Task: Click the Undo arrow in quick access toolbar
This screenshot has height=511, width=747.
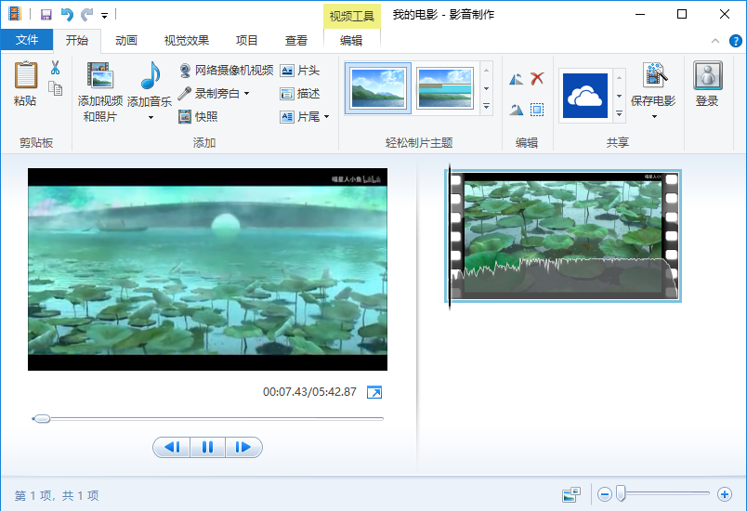Action: [x=67, y=15]
